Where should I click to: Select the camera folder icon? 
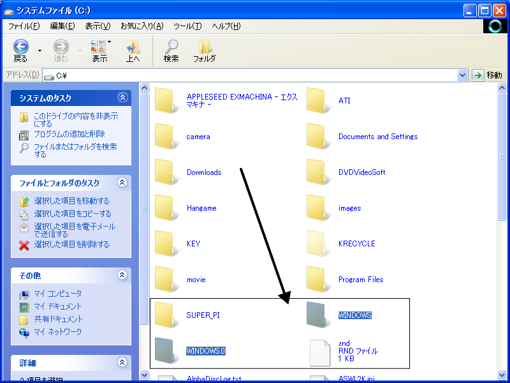coord(167,137)
